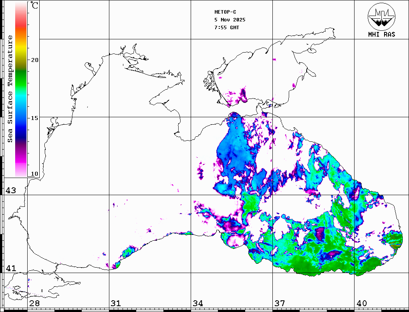The width and height of the screenshot is (409, 312).
Task: Click the longitude label 40
Action: 362,303
